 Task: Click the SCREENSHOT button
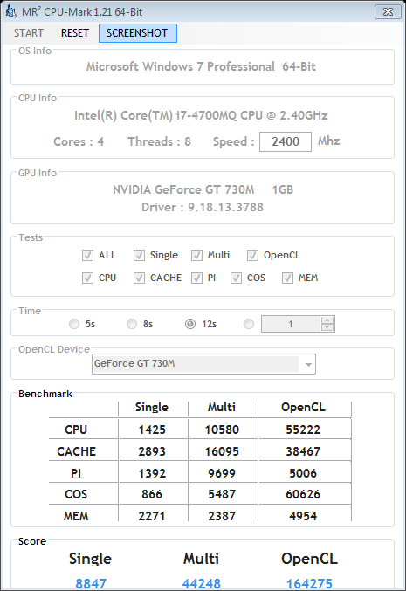138,33
